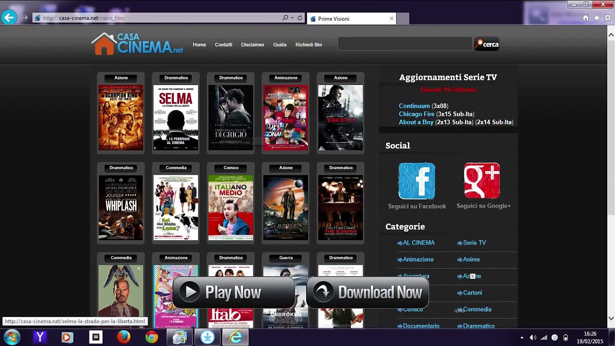Open the Google+ social icon
The image size is (615, 346).
[x=482, y=181]
